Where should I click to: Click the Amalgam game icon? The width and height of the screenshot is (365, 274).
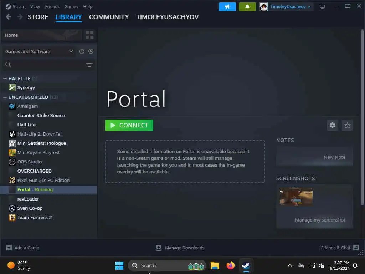pos(12,106)
